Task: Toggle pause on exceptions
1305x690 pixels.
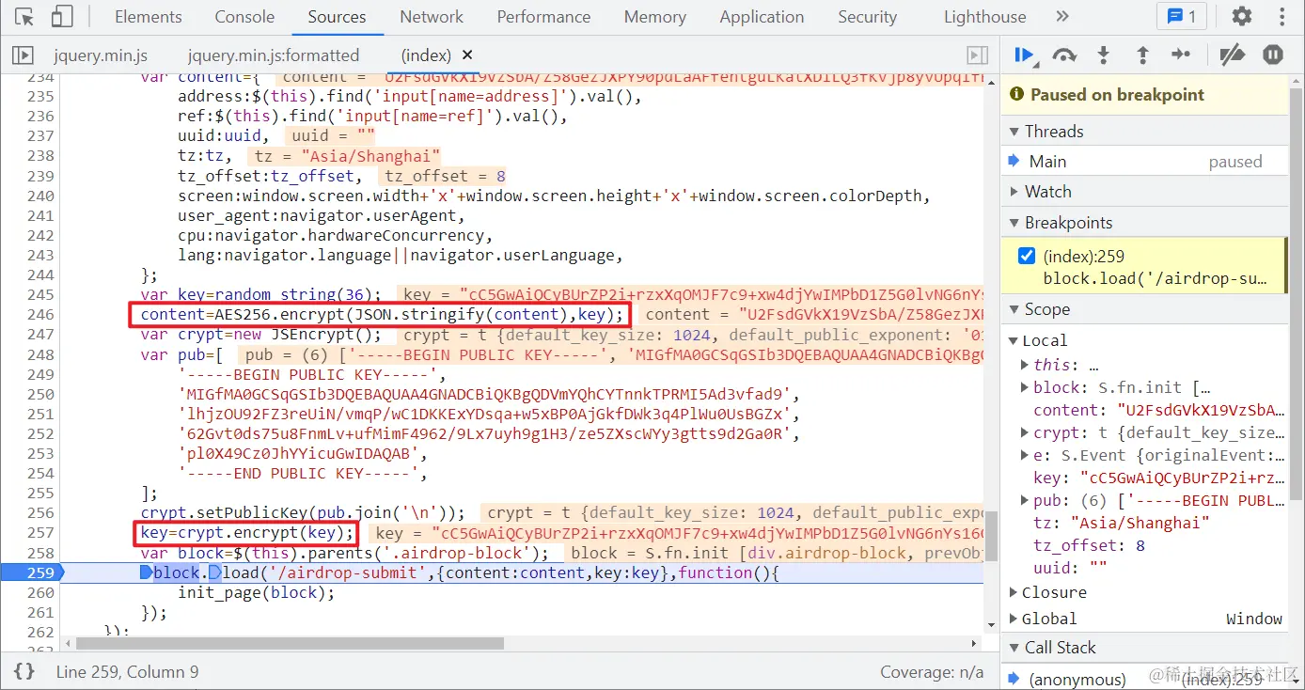Action: click(x=1273, y=55)
